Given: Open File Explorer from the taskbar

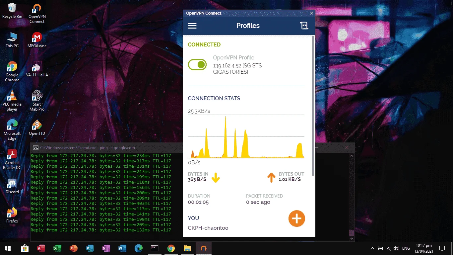Looking at the screenshot, I should click(187, 248).
